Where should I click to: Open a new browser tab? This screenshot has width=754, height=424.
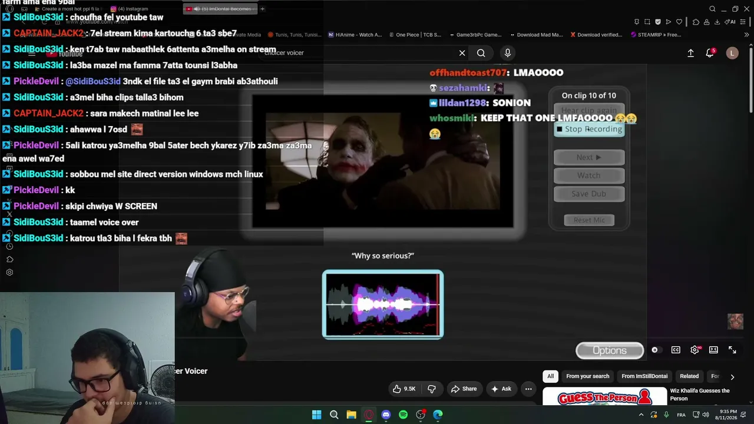coord(263,9)
